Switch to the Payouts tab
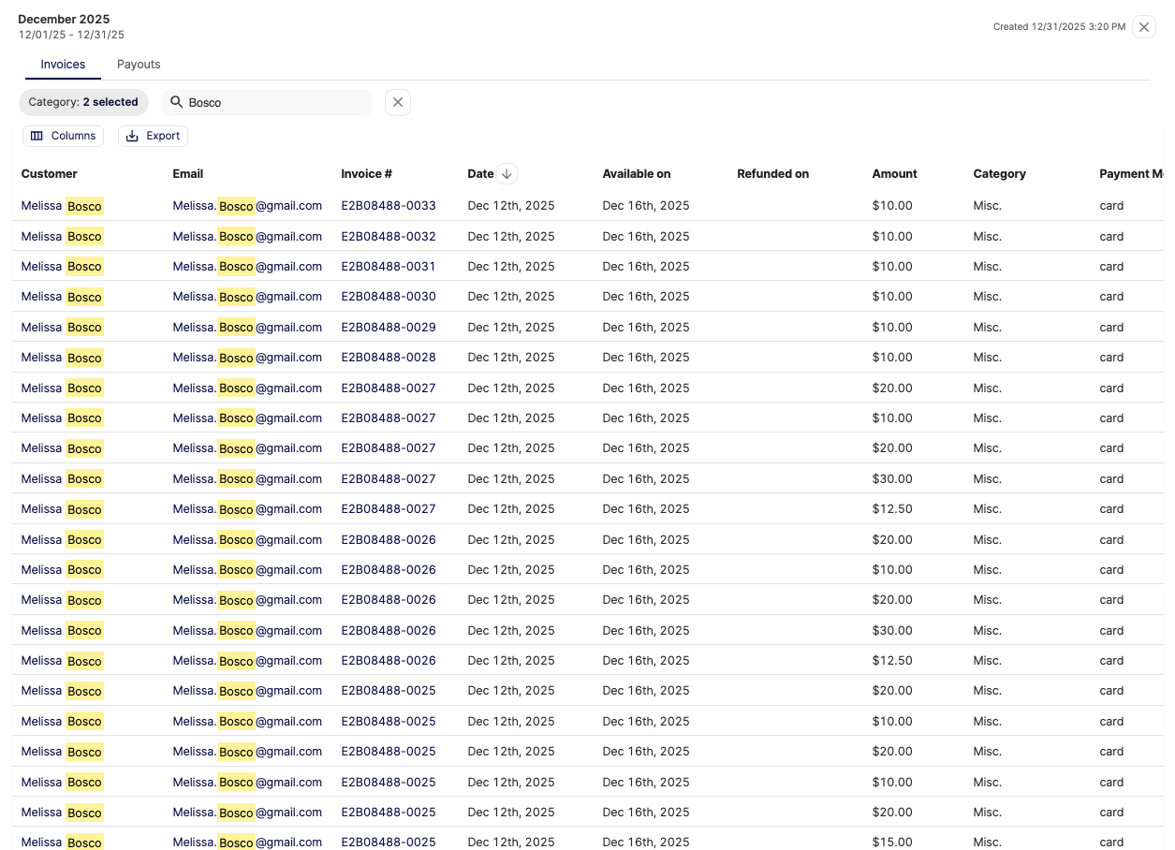Screen dimensions: 1175x850 (139, 65)
